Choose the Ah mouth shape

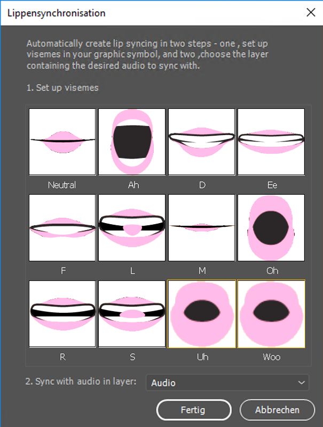[132, 141]
